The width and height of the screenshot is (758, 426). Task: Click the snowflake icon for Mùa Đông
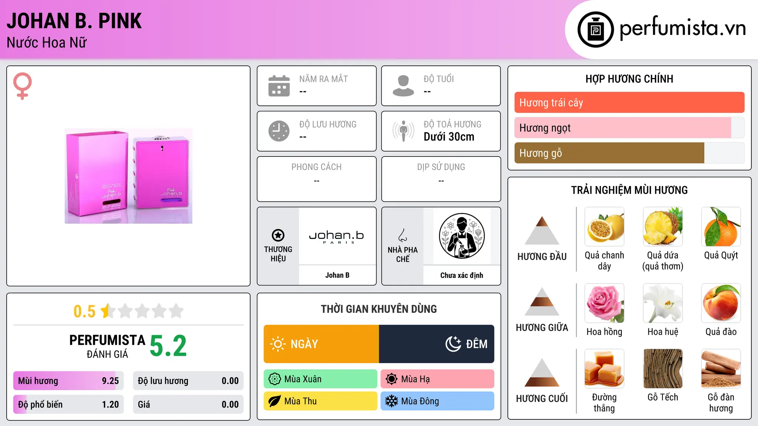pos(392,401)
